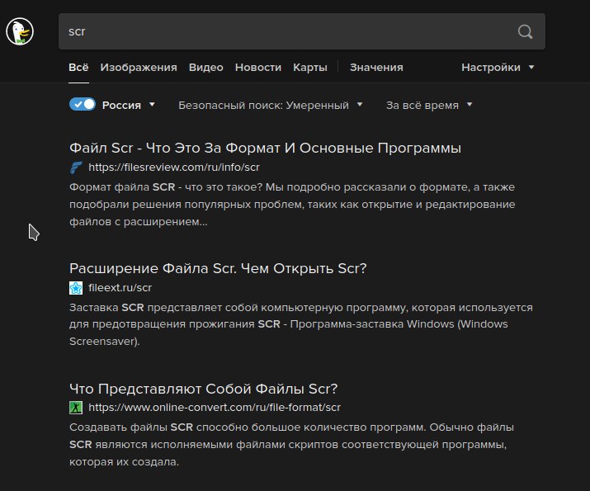Viewport: 590px width, 491px height.
Task: Click the DuckDuckGo duck logo
Action: [20, 31]
